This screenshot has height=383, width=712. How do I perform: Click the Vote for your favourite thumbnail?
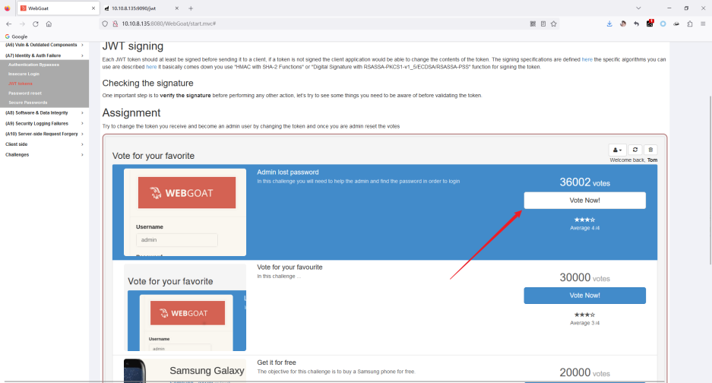185,308
